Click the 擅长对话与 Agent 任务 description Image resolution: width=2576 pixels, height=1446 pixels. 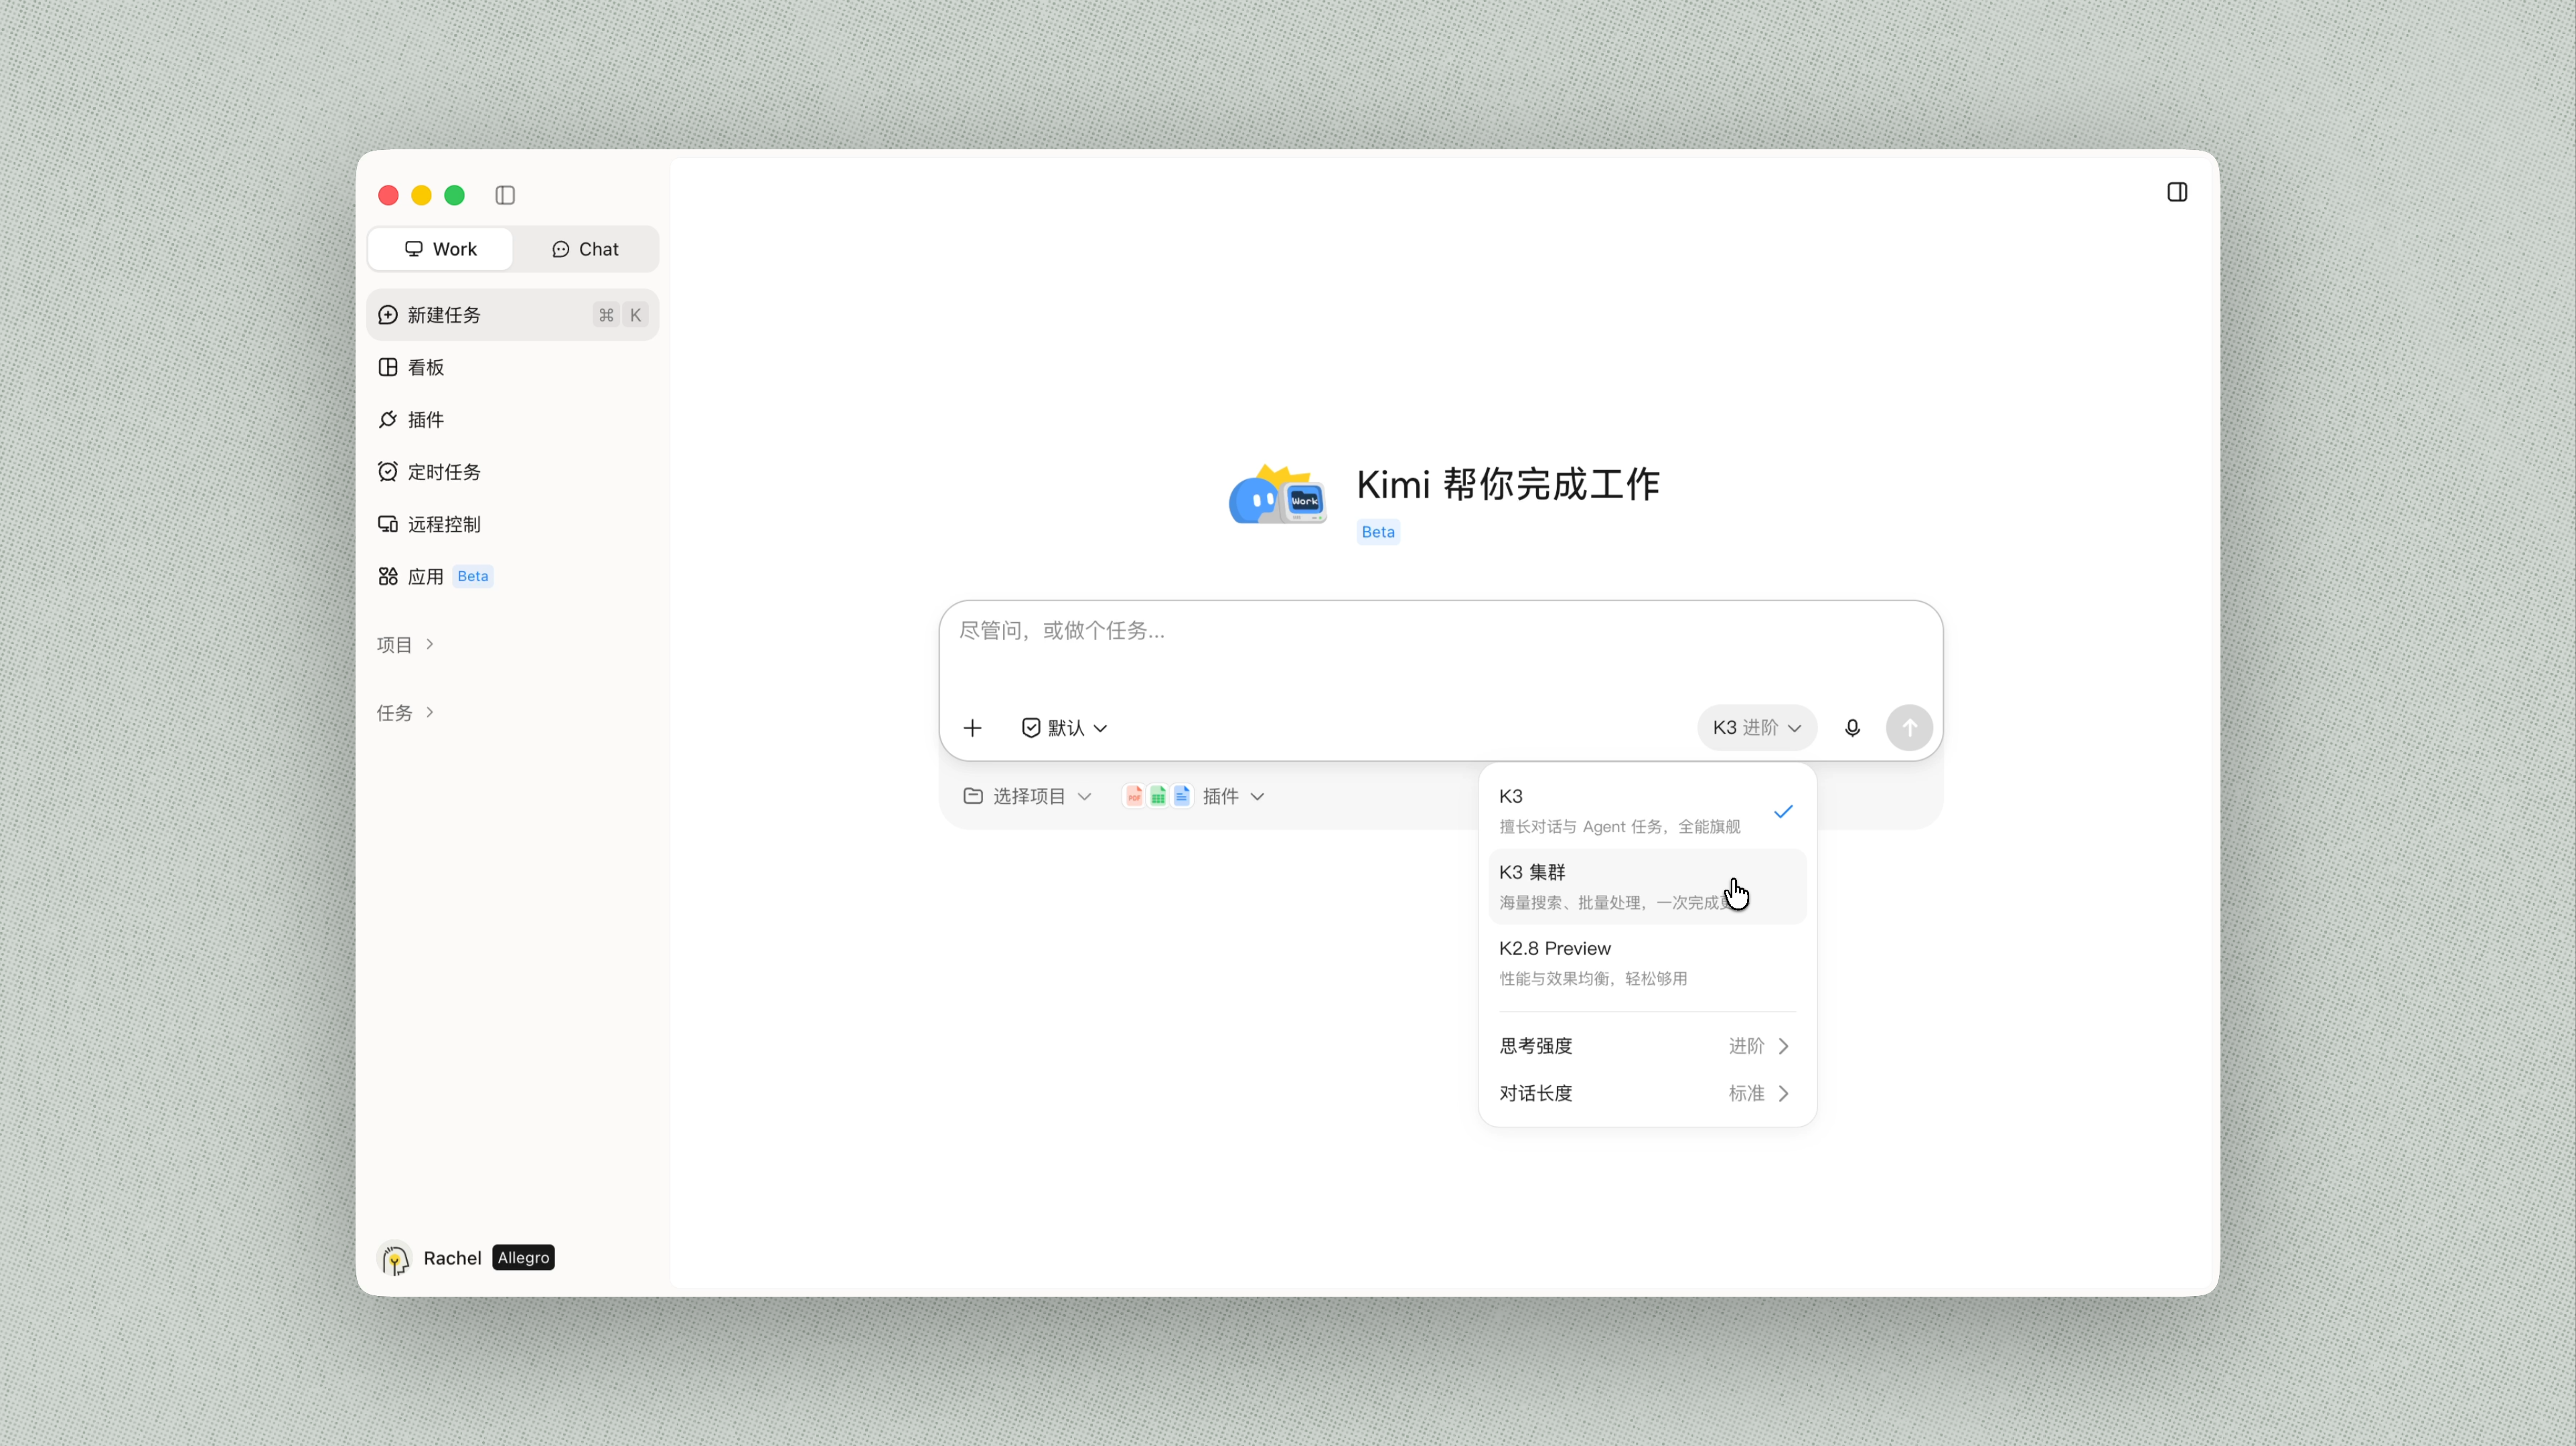[1619, 827]
